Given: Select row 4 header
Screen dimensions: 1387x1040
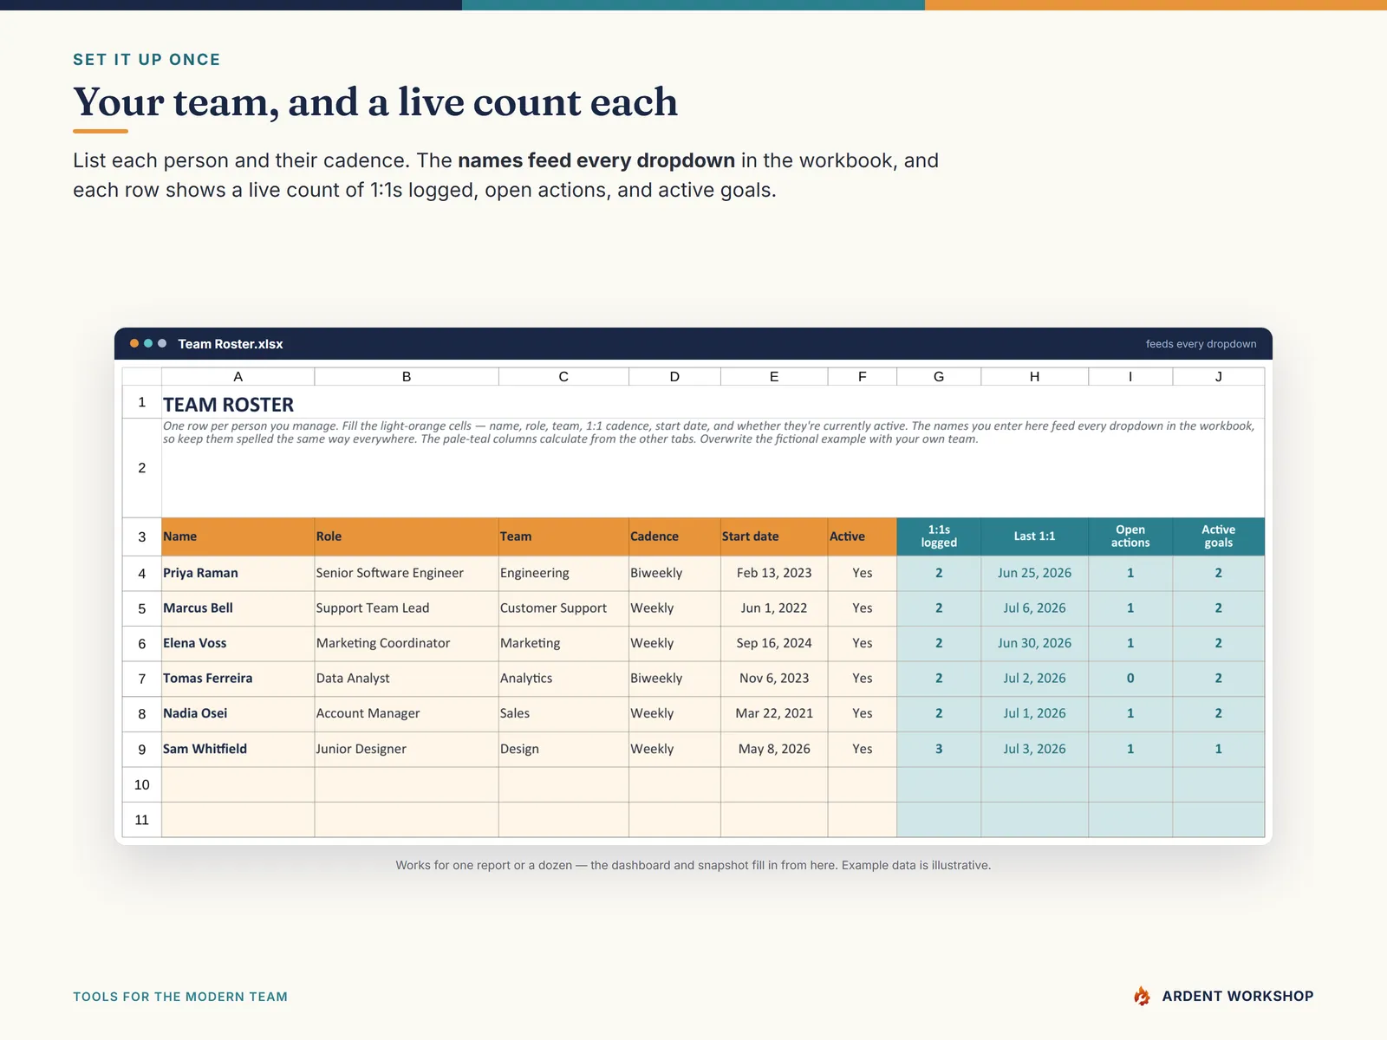Looking at the screenshot, I should coord(142,573).
